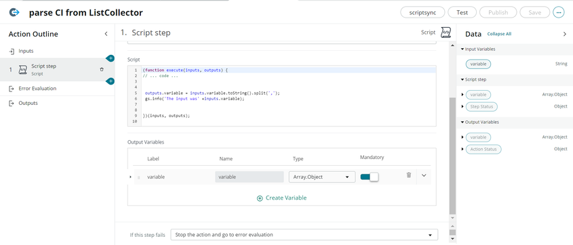
Task: Click the variable Label field
Action: pos(156,177)
